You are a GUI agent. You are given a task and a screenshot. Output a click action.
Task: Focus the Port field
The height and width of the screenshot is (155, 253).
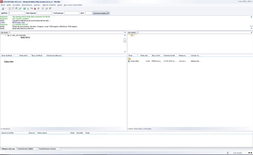coord(89,13)
